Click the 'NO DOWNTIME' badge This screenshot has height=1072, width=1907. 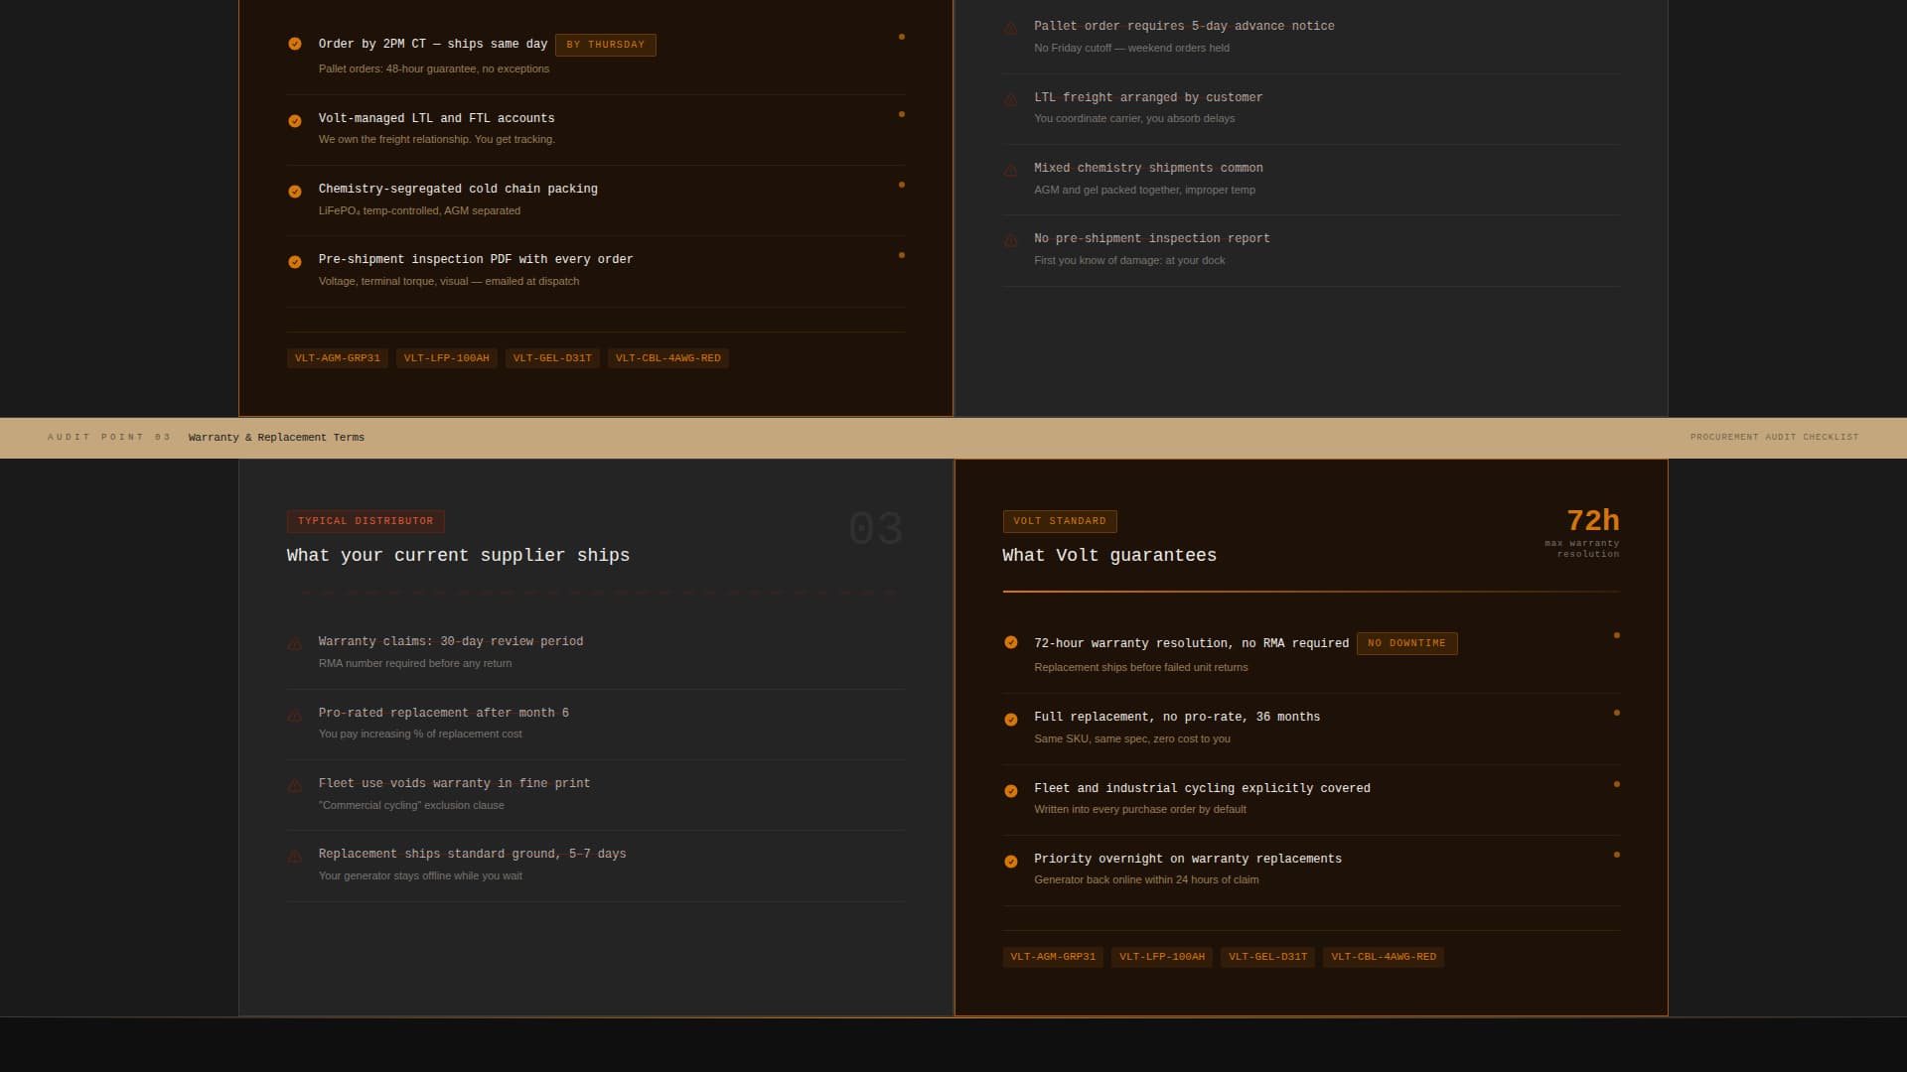(x=1406, y=643)
